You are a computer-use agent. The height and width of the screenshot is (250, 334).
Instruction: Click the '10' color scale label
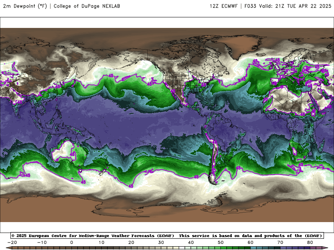(101, 242)
